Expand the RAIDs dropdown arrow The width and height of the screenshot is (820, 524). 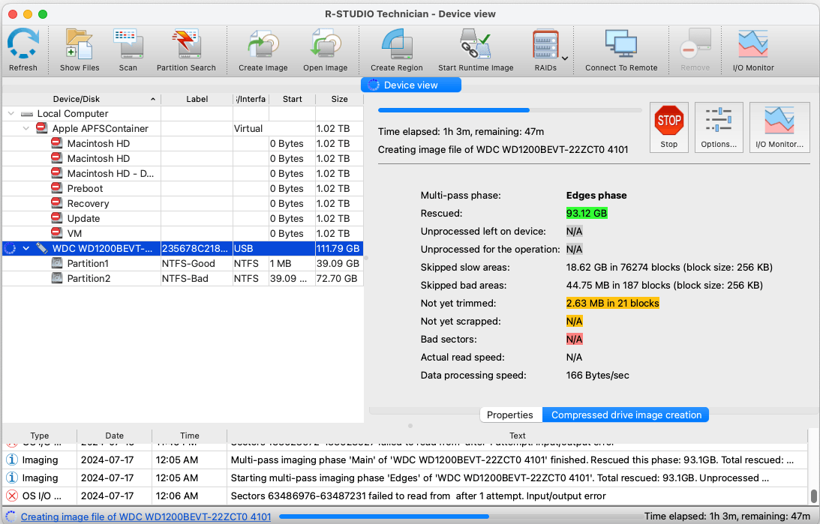(x=565, y=58)
